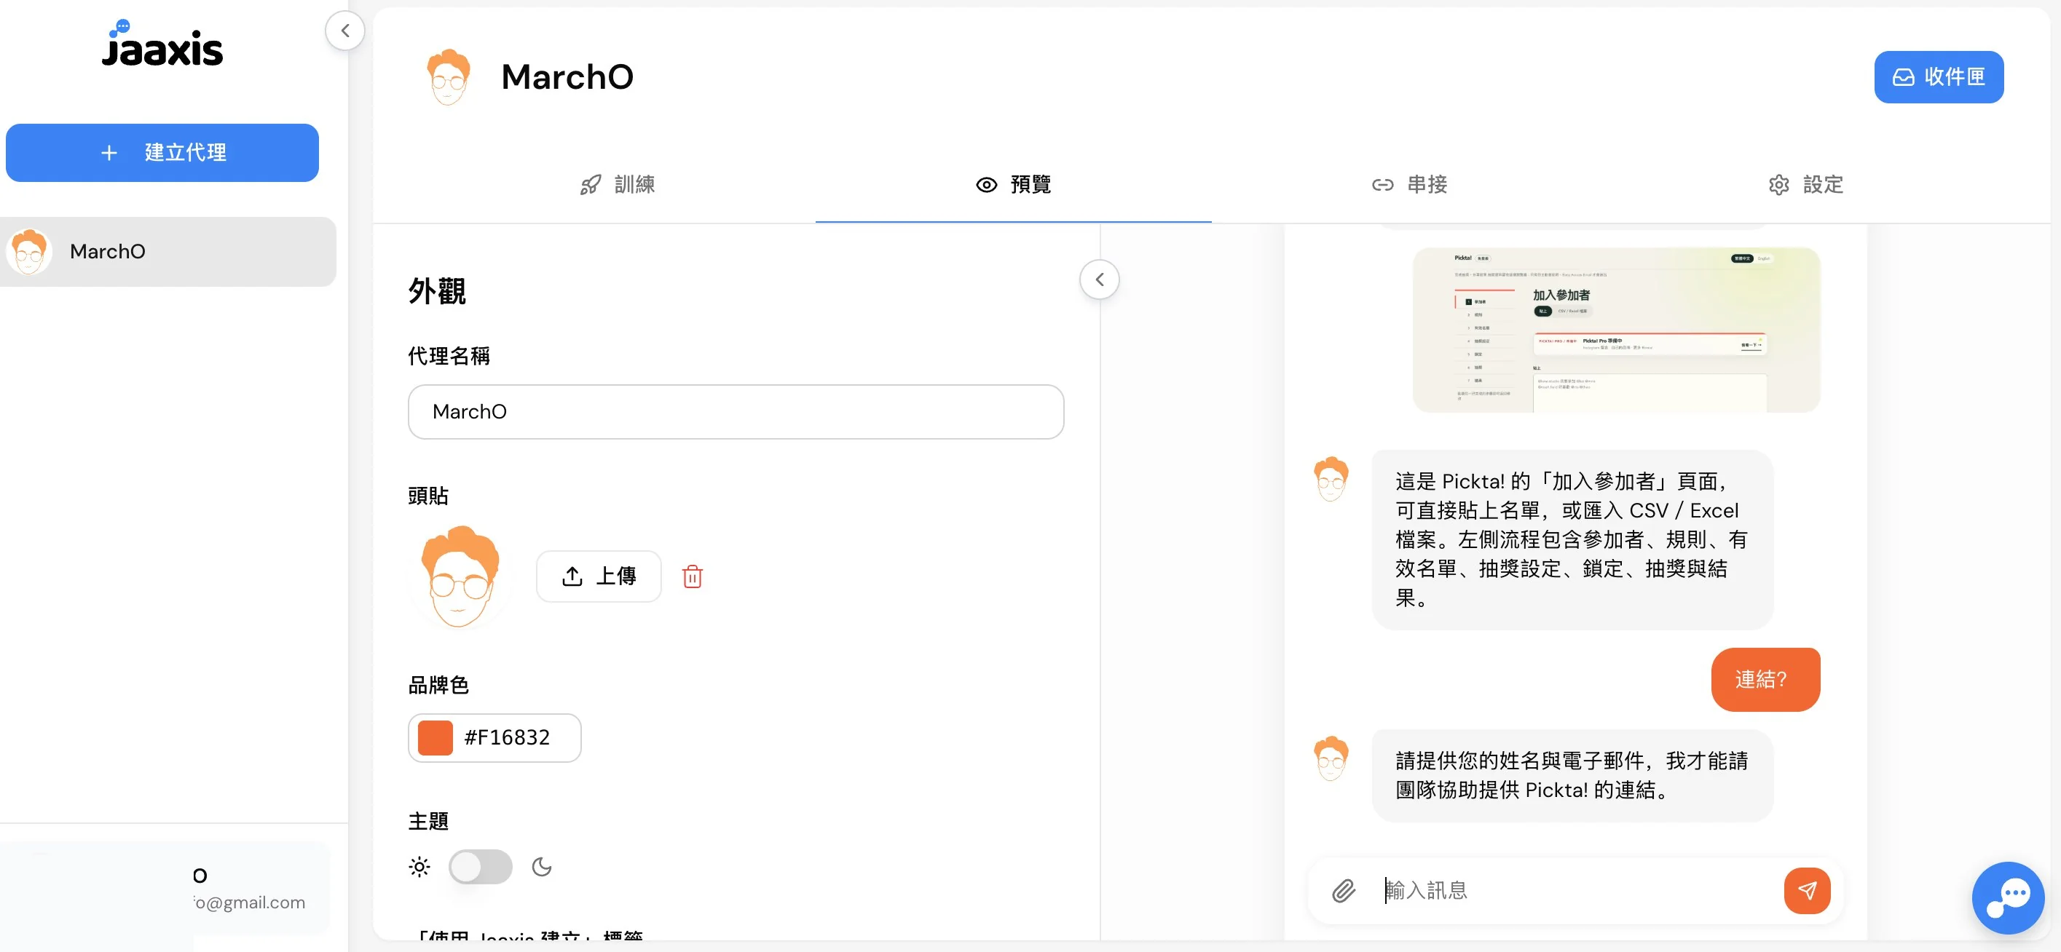
Task: Click the bot avatar beside Pickta! explanation
Action: (1331, 479)
